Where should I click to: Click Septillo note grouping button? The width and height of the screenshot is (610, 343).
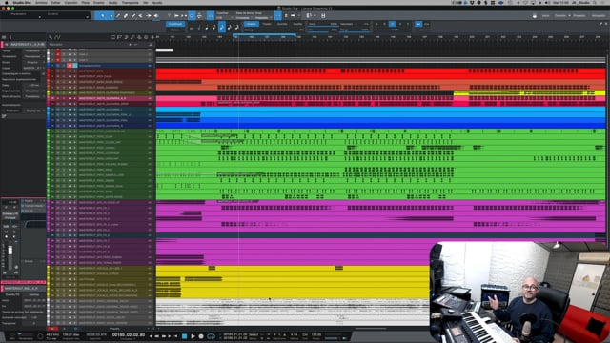point(297,24)
